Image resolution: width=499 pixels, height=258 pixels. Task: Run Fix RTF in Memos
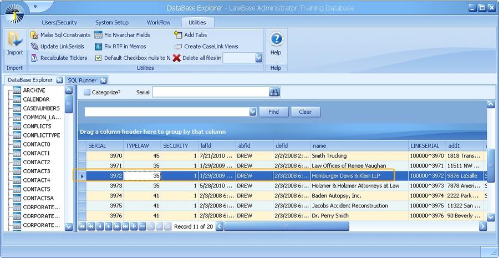point(120,47)
